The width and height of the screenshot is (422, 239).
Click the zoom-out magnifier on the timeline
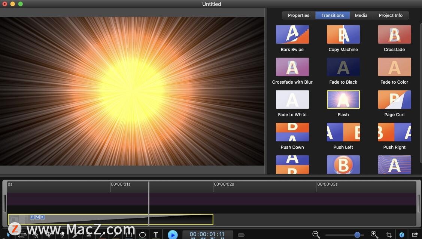pos(316,235)
